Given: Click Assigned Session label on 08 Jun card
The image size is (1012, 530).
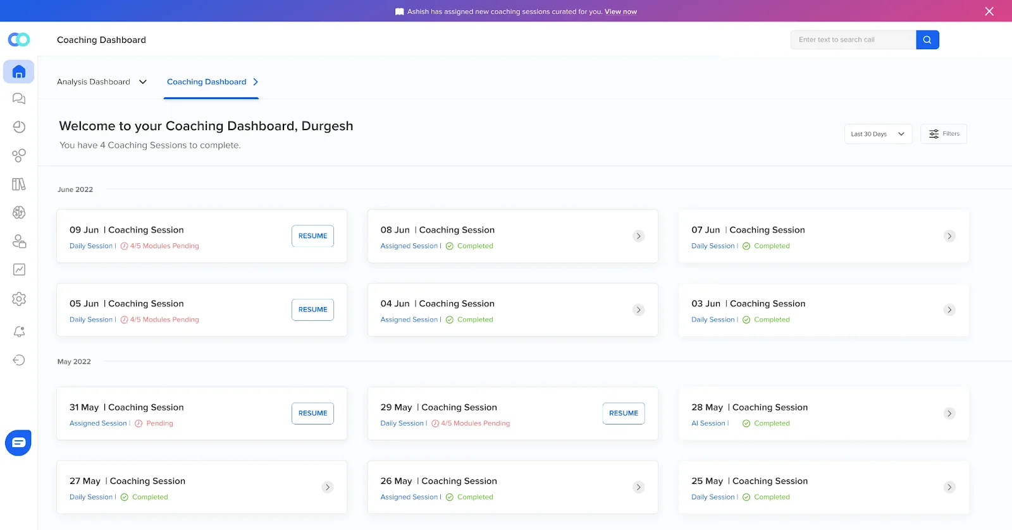Looking at the screenshot, I should [409, 246].
